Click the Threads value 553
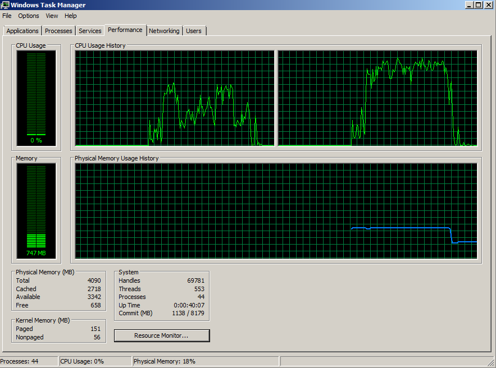 click(199, 289)
